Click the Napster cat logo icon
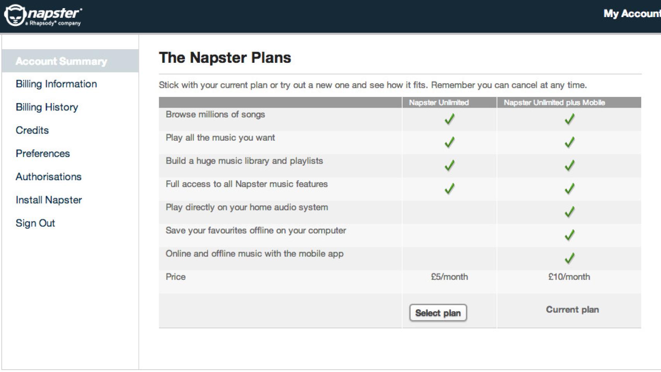 (15, 15)
